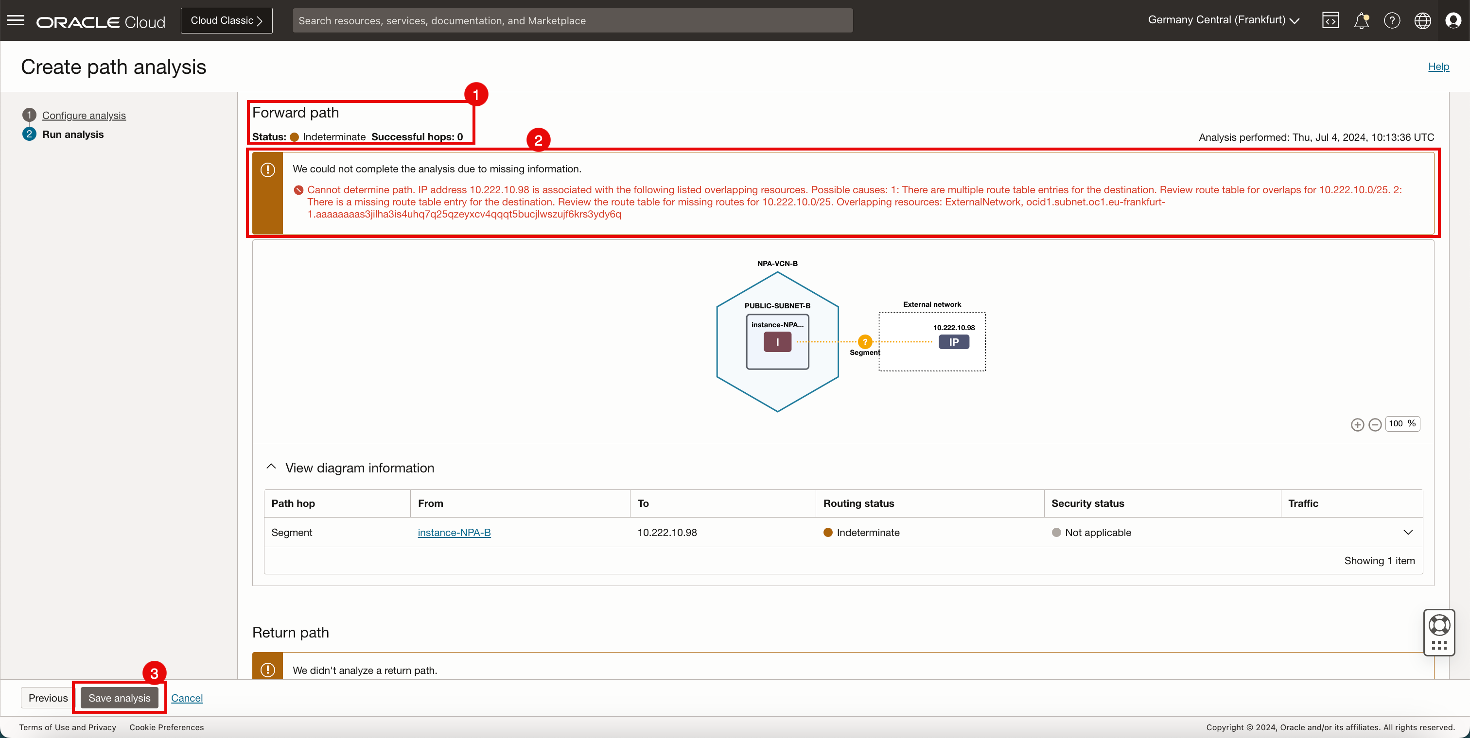
Task: Open Cloud Shell developer tools icon
Action: pos(1330,20)
